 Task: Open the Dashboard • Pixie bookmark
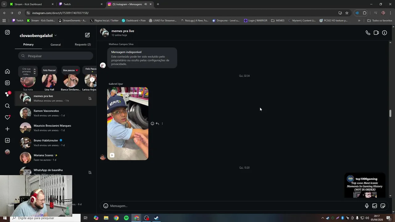(134, 21)
